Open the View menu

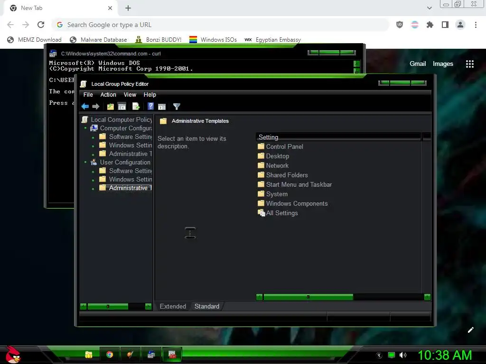click(x=130, y=95)
